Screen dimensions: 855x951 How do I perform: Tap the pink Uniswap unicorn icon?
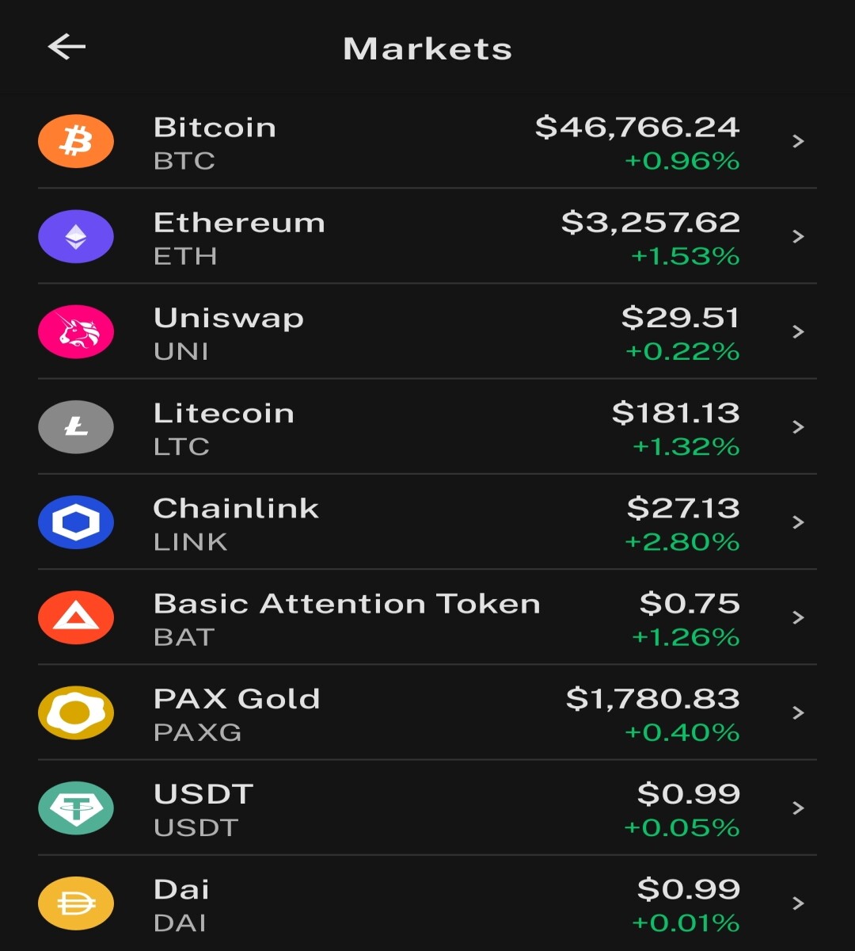pyautogui.click(x=76, y=332)
